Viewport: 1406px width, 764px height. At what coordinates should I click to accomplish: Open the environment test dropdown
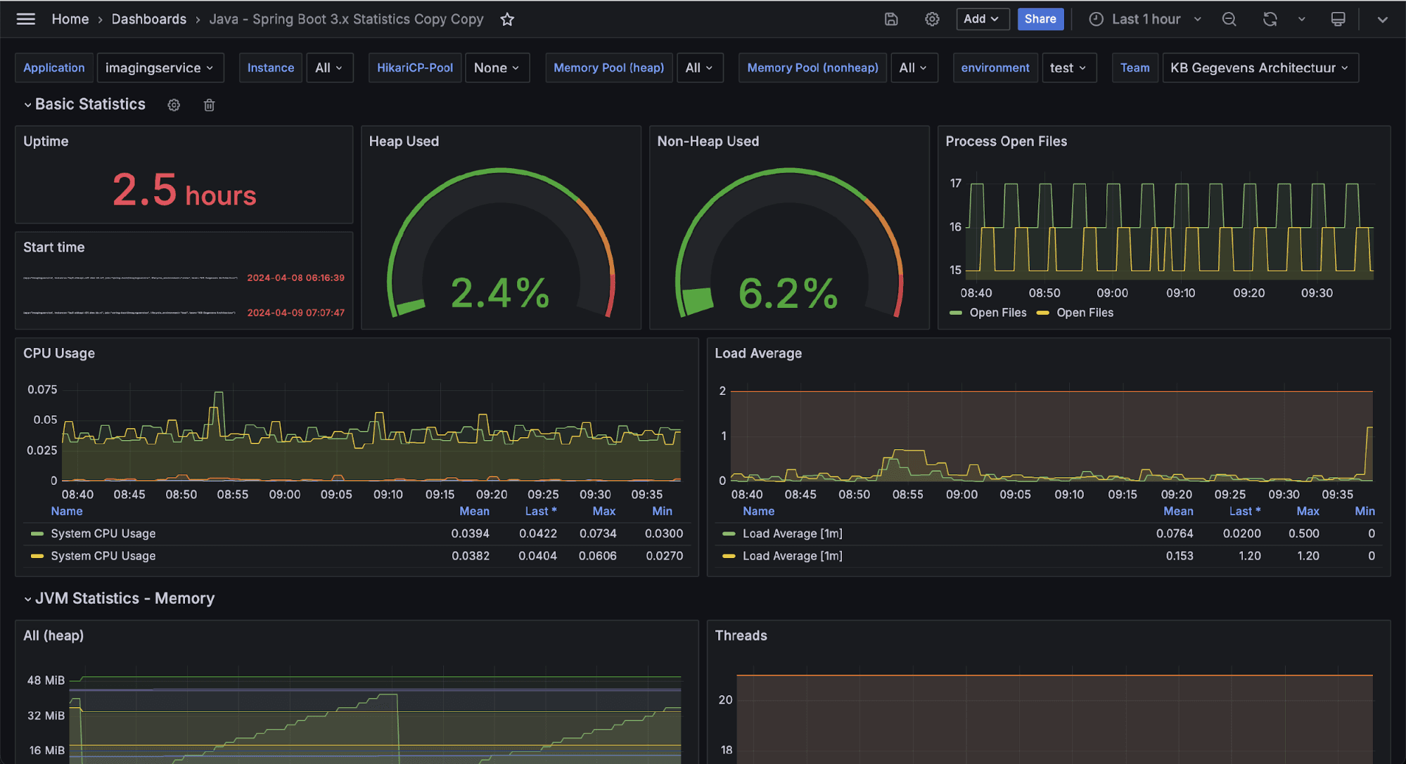point(1069,67)
